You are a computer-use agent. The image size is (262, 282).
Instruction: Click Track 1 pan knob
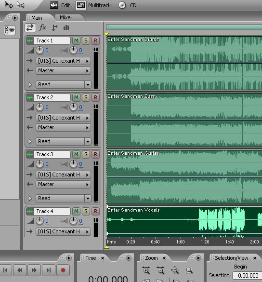73,50
